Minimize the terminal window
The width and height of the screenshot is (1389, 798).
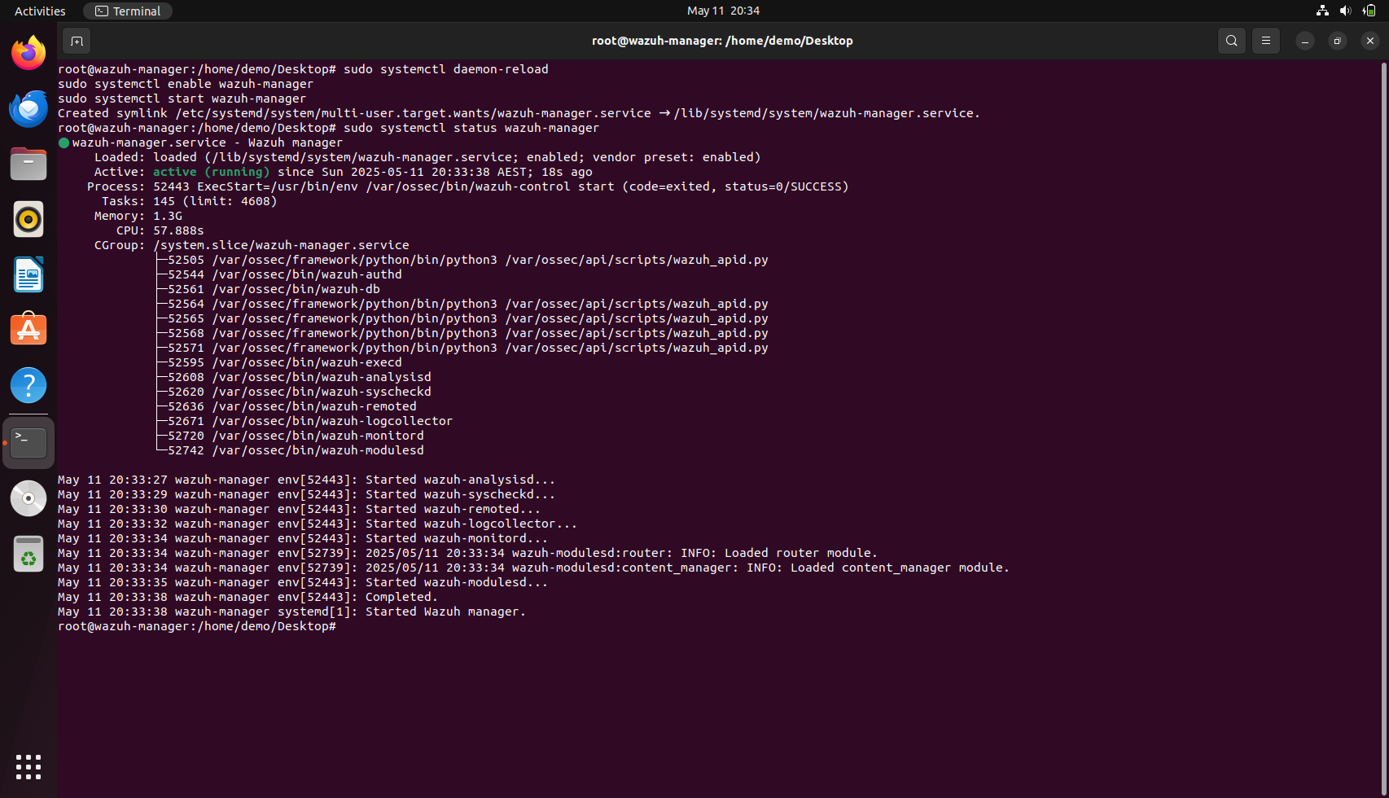coord(1305,41)
